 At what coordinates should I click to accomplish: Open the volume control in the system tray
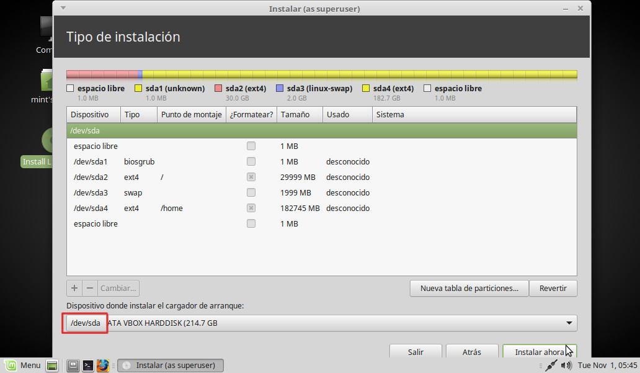coord(566,366)
